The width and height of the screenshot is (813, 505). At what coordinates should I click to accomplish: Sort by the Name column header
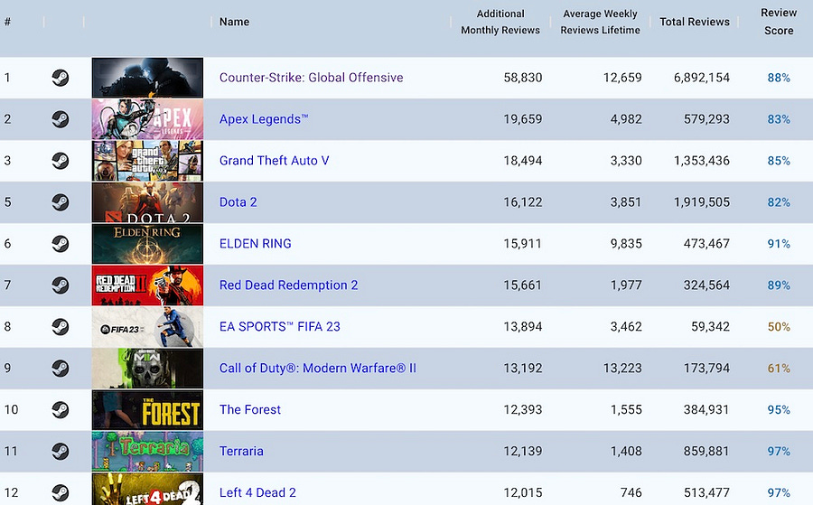(234, 22)
